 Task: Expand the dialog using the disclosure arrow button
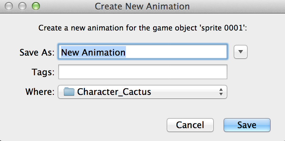[x=240, y=52]
